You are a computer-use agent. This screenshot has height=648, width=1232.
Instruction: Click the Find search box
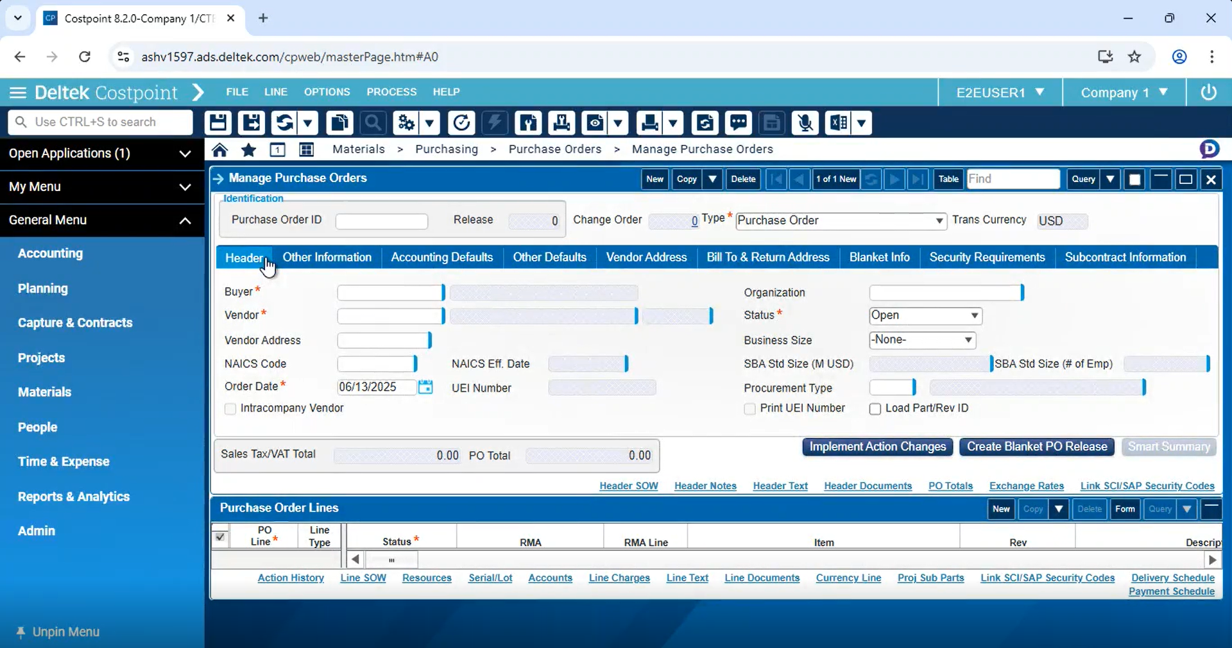pyautogui.click(x=1013, y=179)
